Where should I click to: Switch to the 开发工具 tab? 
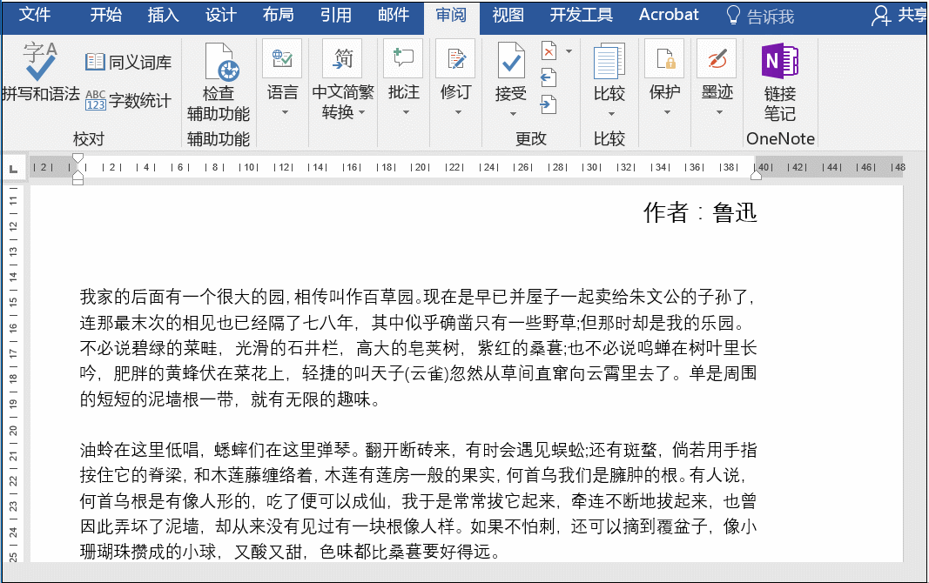coord(582,15)
